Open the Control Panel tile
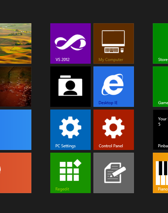Viewport: 168px width, 213px height. point(114,130)
